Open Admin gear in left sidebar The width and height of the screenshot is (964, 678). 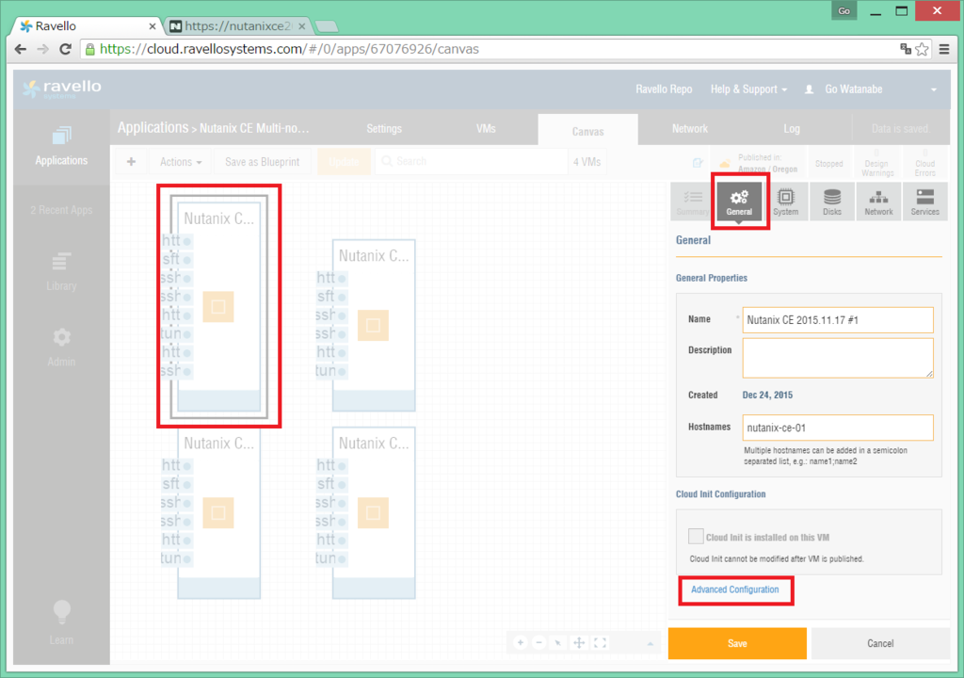pyautogui.click(x=61, y=347)
